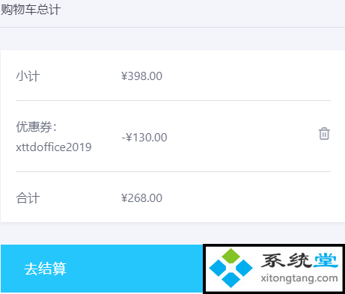Screen dimensions: 345x294
Task: Click the ¥398.00 subtotal amount
Action: click(x=141, y=76)
